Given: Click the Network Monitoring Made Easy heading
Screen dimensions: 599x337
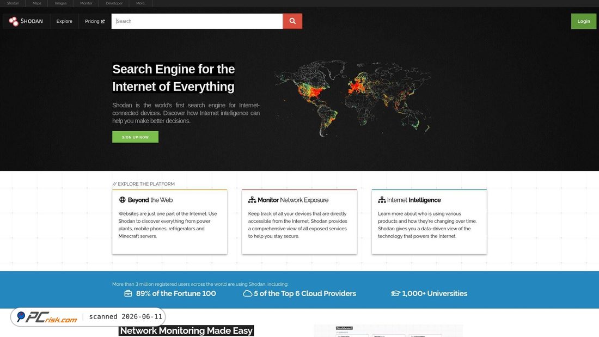Looking at the screenshot, I should point(186,330).
